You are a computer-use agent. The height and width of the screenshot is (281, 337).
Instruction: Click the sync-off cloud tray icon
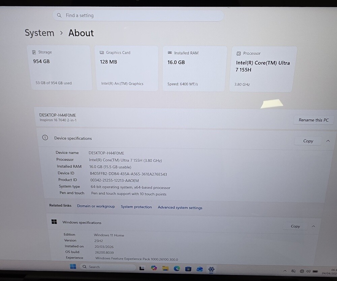click(x=294, y=271)
